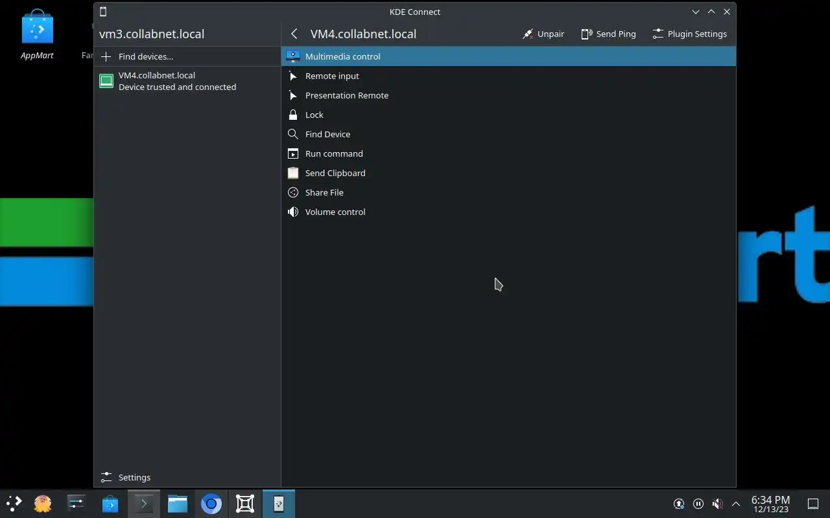Open the Konsole terminal in taskbar
Image resolution: width=830 pixels, height=518 pixels.
coord(143,503)
